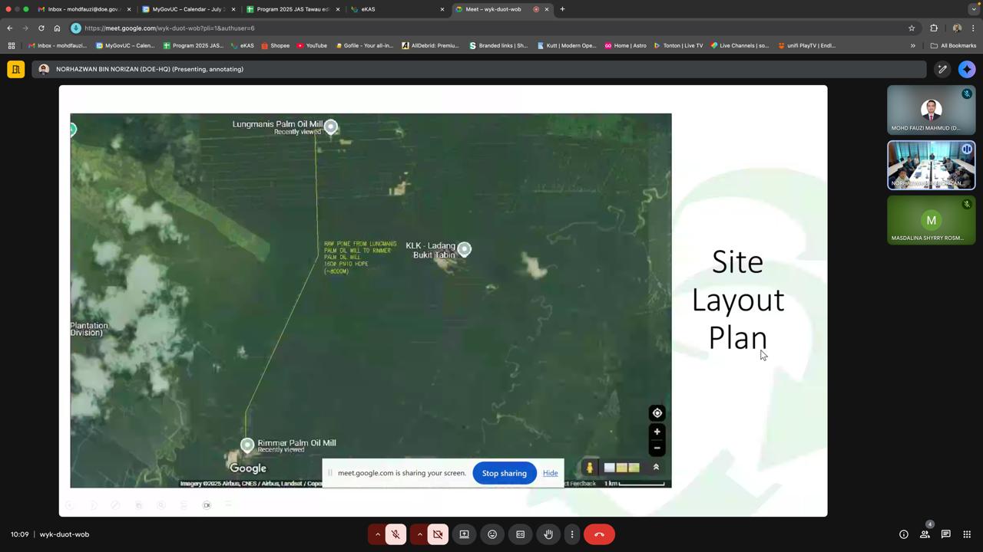The width and height of the screenshot is (983, 552).
Task: Go to browser home page
Action: (57, 28)
